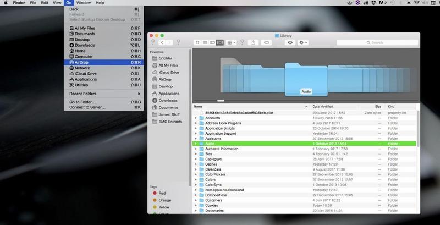Switch to icon view in Finder toolbar

coord(197,42)
